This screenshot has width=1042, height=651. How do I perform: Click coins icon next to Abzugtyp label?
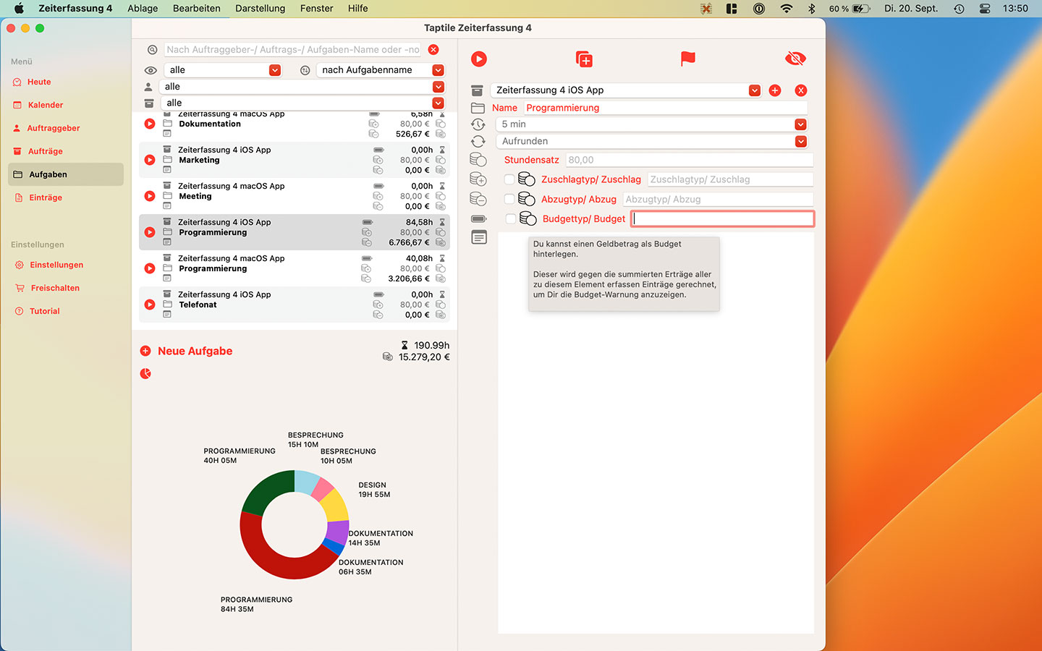[527, 199]
